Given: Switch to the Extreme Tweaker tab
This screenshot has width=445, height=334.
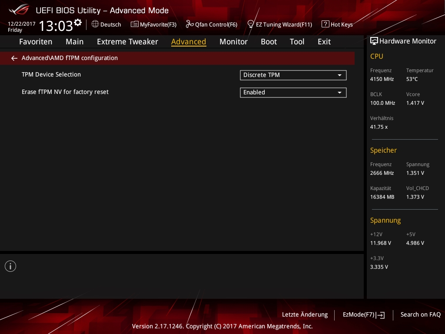Looking at the screenshot, I should 127,42.
